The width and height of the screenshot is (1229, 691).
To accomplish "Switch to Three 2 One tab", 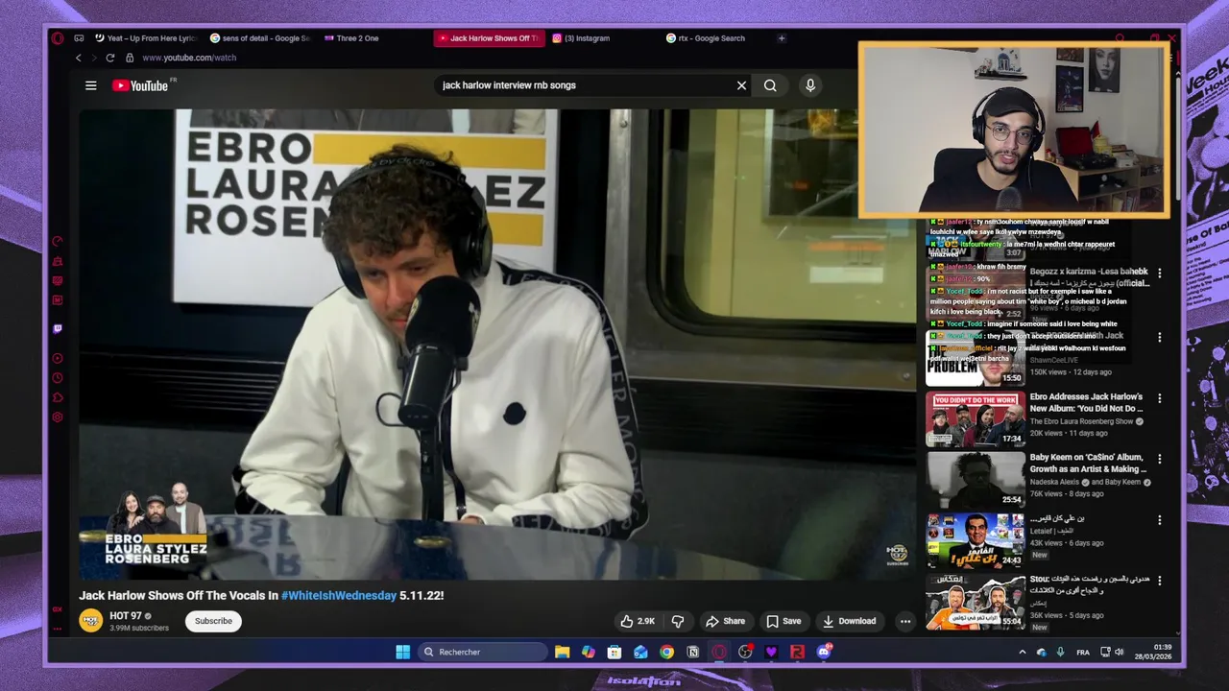I will (351, 38).
